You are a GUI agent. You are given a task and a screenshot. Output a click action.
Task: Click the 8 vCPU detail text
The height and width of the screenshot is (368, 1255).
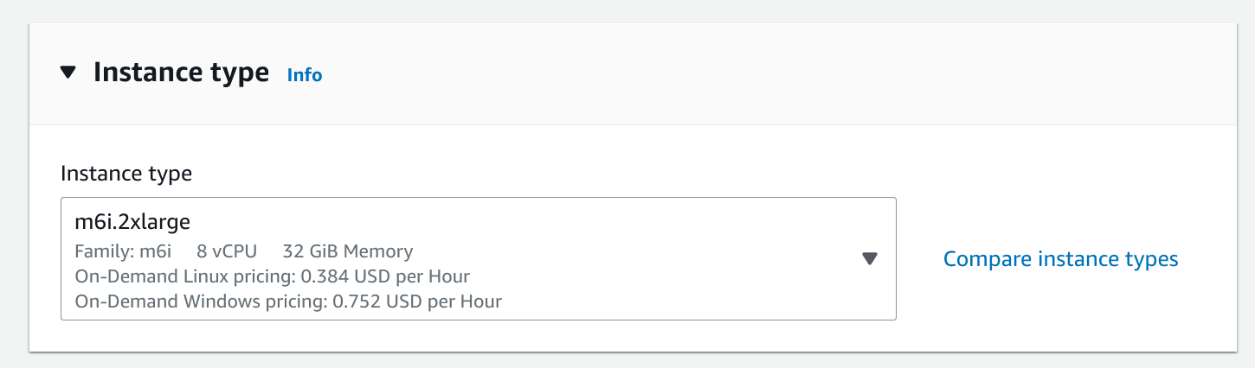[x=227, y=251]
